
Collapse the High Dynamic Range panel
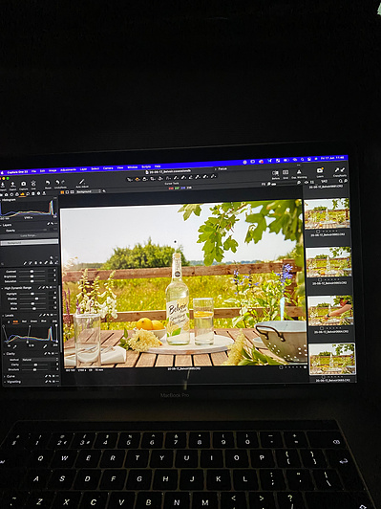click(3, 288)
